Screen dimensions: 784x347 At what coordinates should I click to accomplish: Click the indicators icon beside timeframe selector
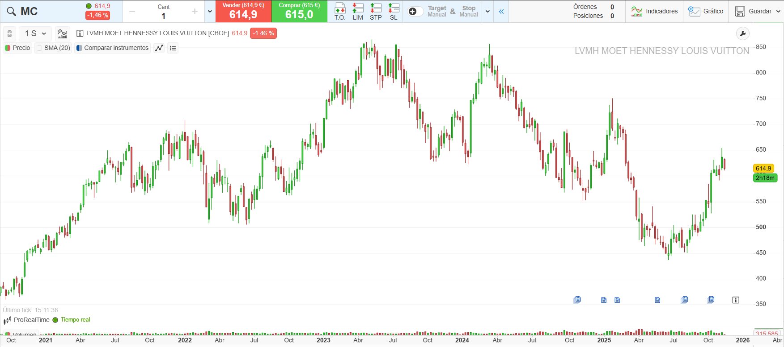pos(63,33)
